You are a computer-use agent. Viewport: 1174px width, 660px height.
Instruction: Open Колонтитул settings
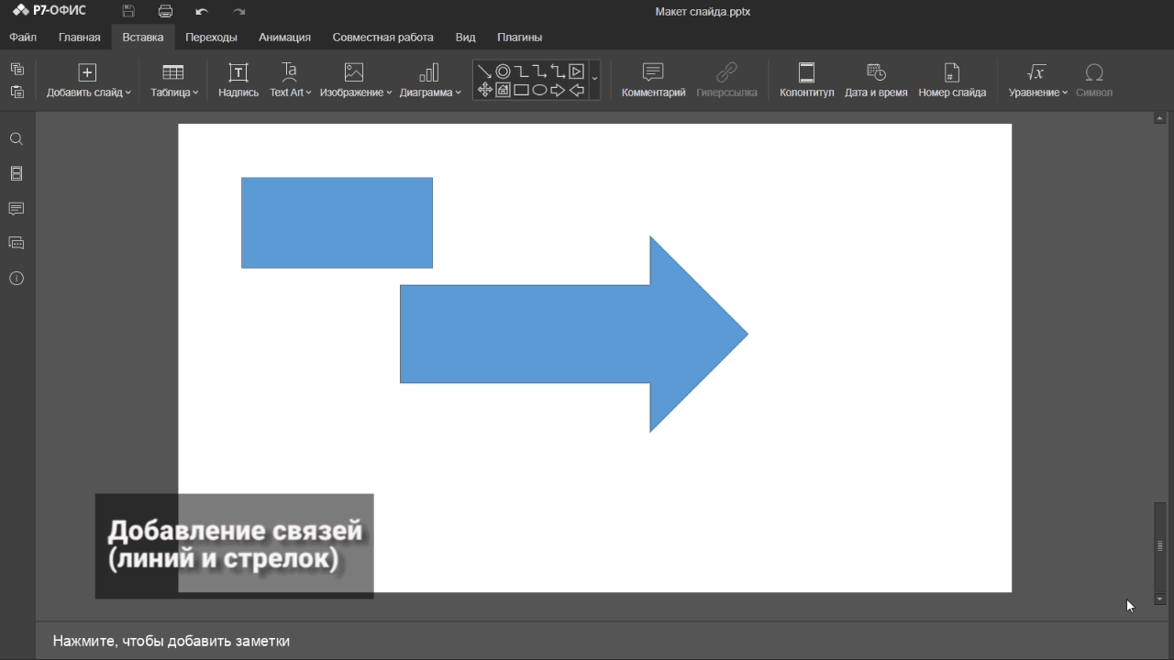(807, 81)
